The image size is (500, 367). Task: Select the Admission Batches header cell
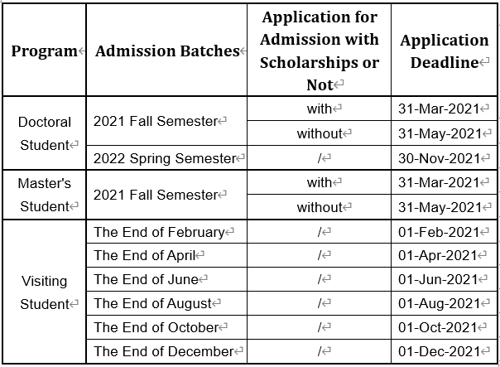click(166, 51)
